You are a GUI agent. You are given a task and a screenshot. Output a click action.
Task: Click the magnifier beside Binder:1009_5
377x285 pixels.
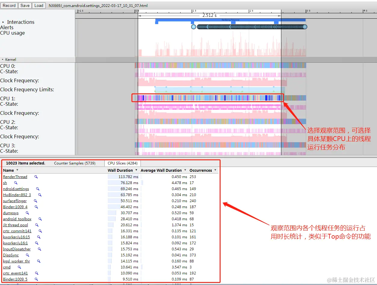[36, 279]
